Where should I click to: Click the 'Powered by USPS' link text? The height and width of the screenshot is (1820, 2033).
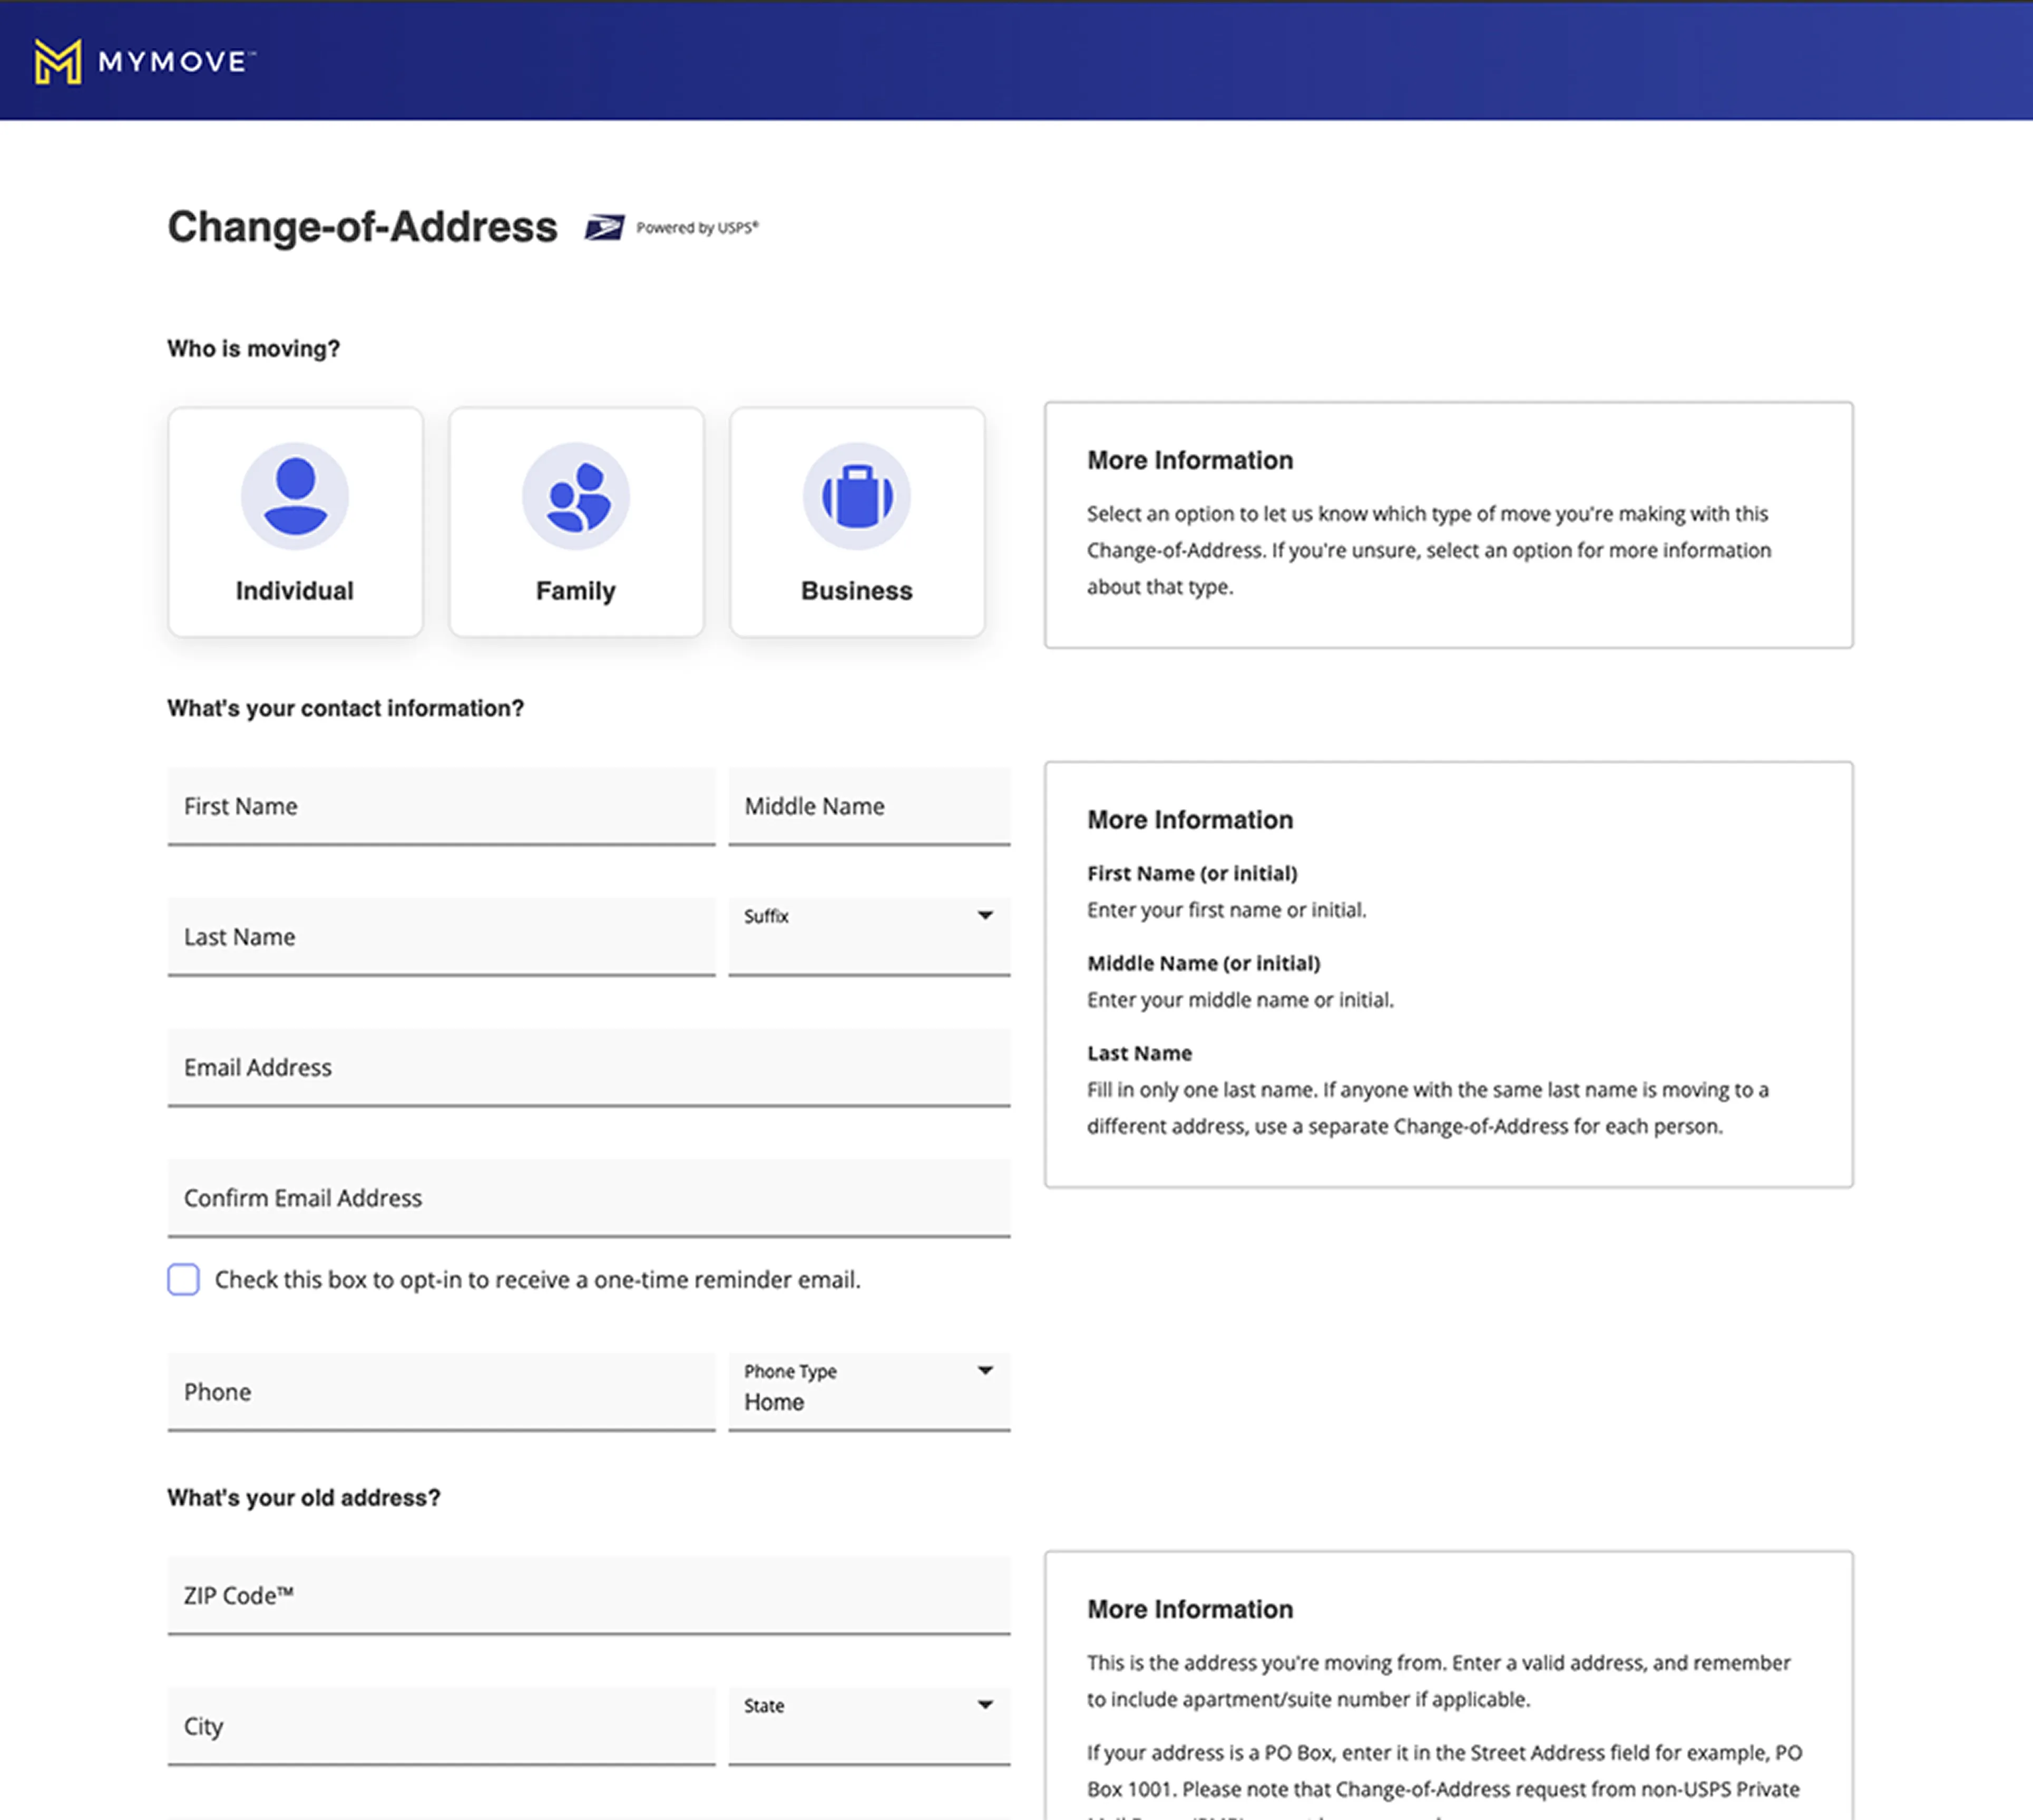coord(697,228)
